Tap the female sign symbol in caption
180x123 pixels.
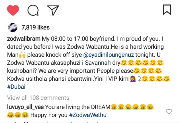pyautogui.click(x=139, y=79)
